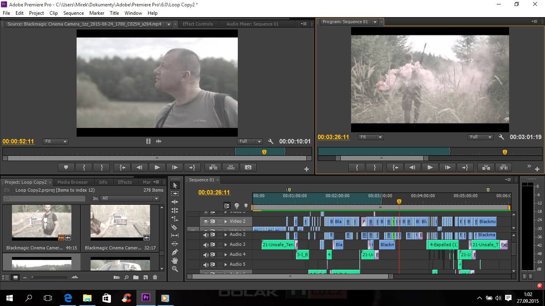This screenshot has width=545, height=306.
Task: Click trash Clear icon in Project panel
Action: click(155, 277)
